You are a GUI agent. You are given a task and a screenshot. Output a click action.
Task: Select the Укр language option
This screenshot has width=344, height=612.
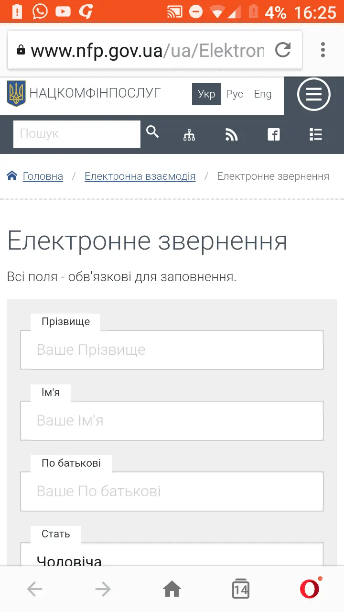(x=206, y=94)
